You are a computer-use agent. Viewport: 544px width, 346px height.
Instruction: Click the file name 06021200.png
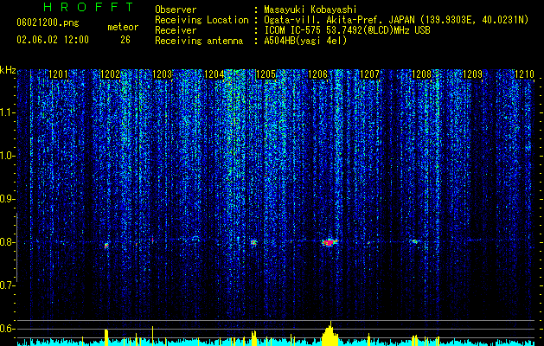[48, 22]
